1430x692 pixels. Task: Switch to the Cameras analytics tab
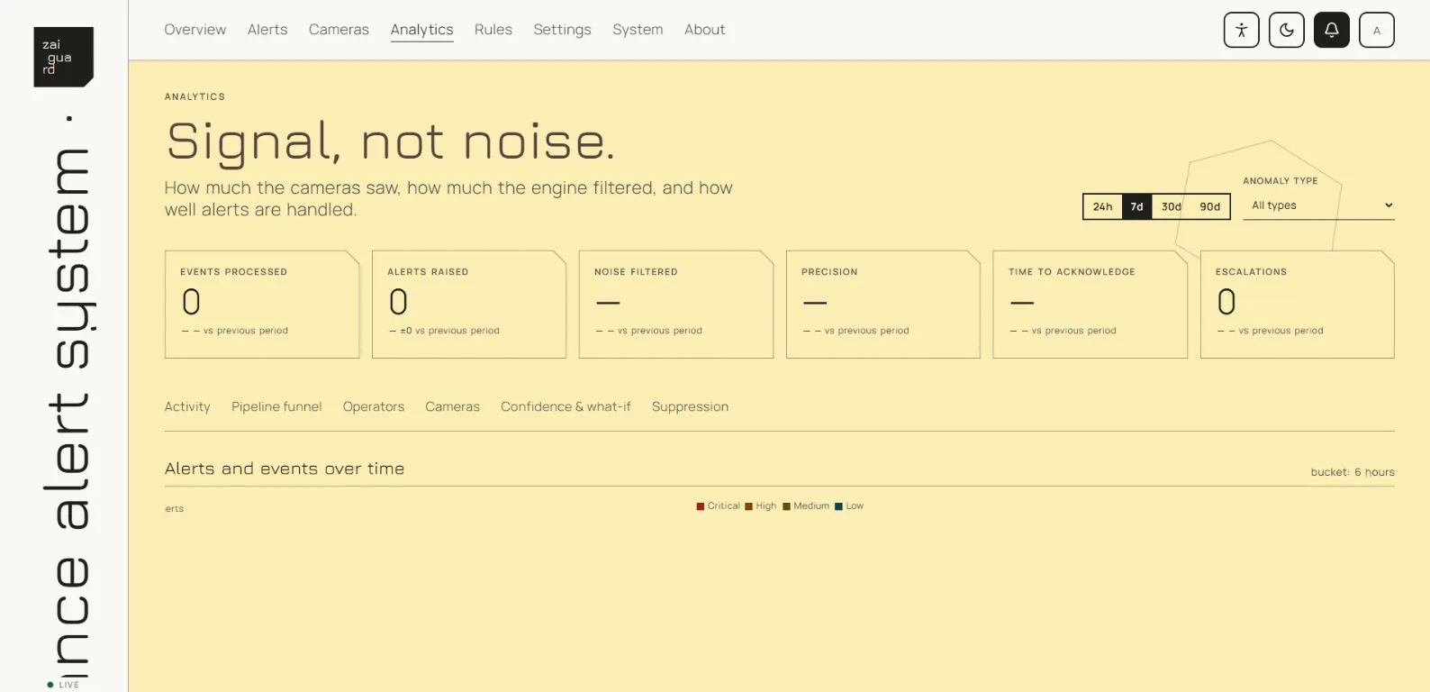(x=452, y=407)
